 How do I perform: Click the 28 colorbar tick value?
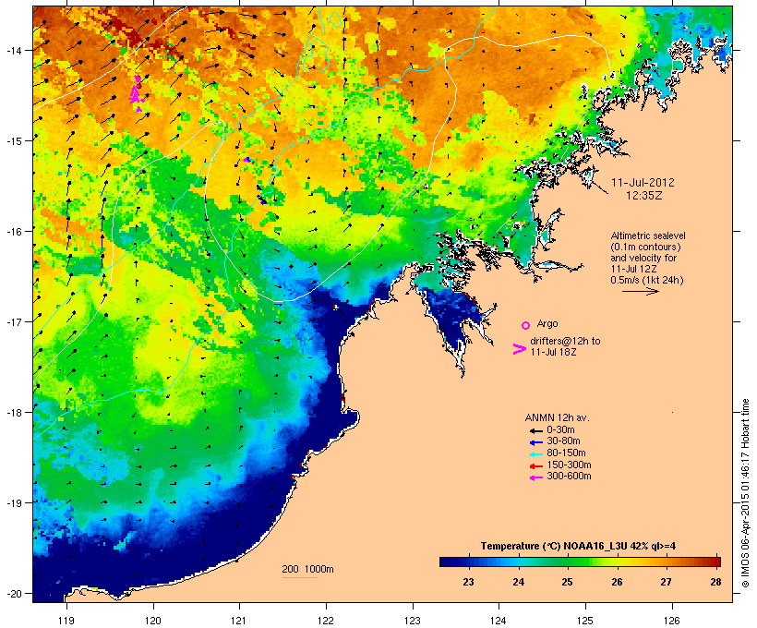point(716,582)
